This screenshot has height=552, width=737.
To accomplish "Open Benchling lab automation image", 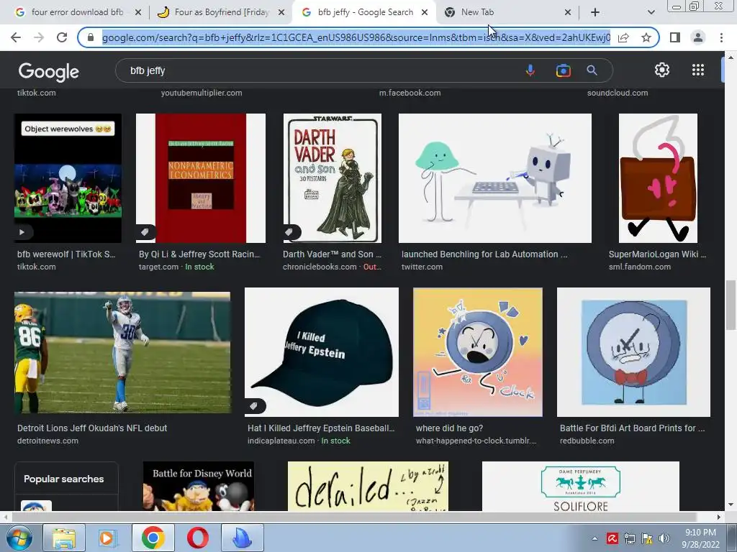I will (495, 178).
